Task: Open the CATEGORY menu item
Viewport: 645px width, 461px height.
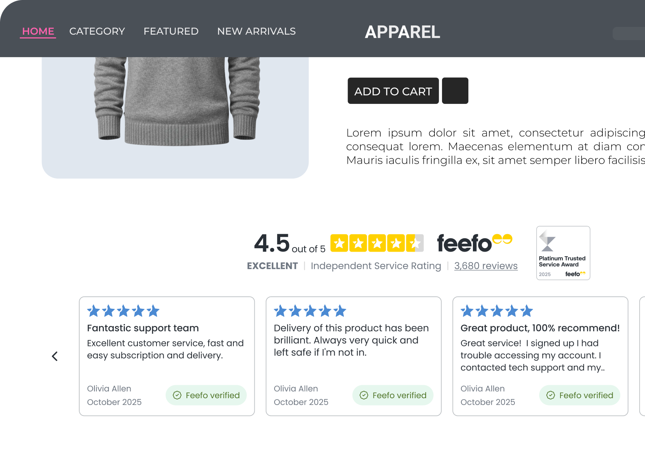Action: (x=97, y=32)
